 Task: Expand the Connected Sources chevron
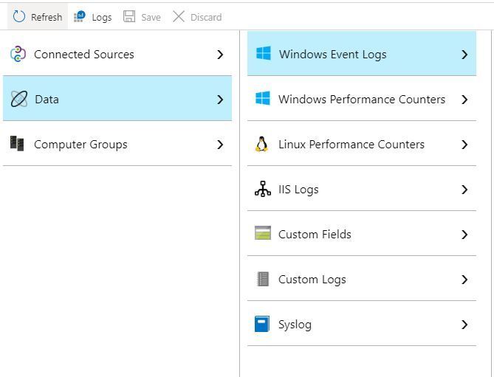220,54
